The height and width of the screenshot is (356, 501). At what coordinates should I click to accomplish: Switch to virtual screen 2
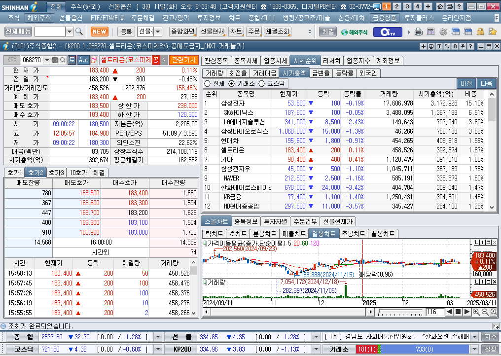pos(397,6)
